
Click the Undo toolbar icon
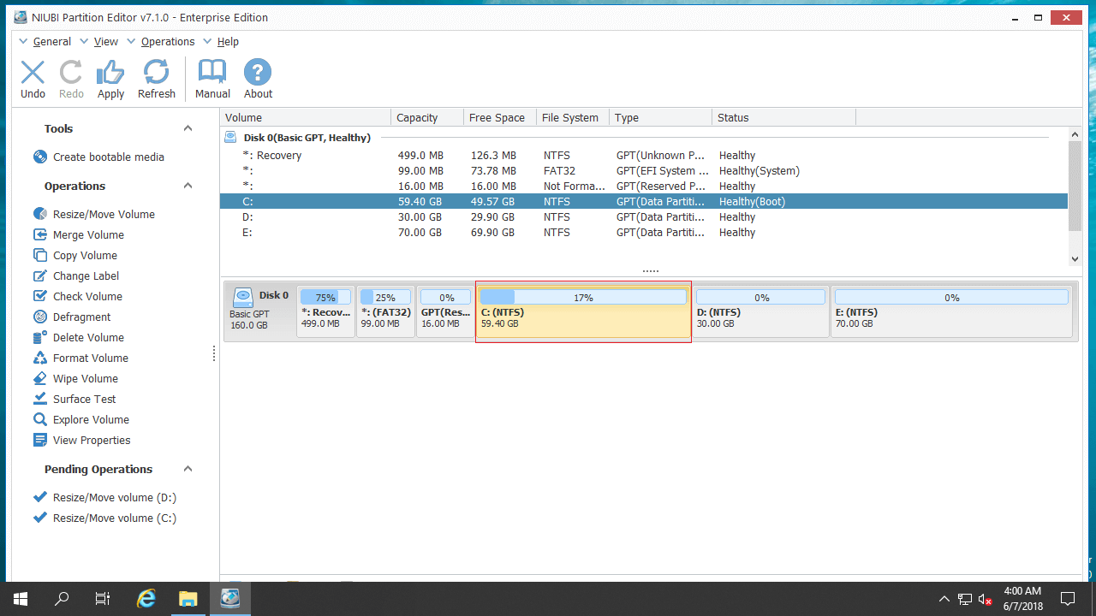(x=33, y=72)
